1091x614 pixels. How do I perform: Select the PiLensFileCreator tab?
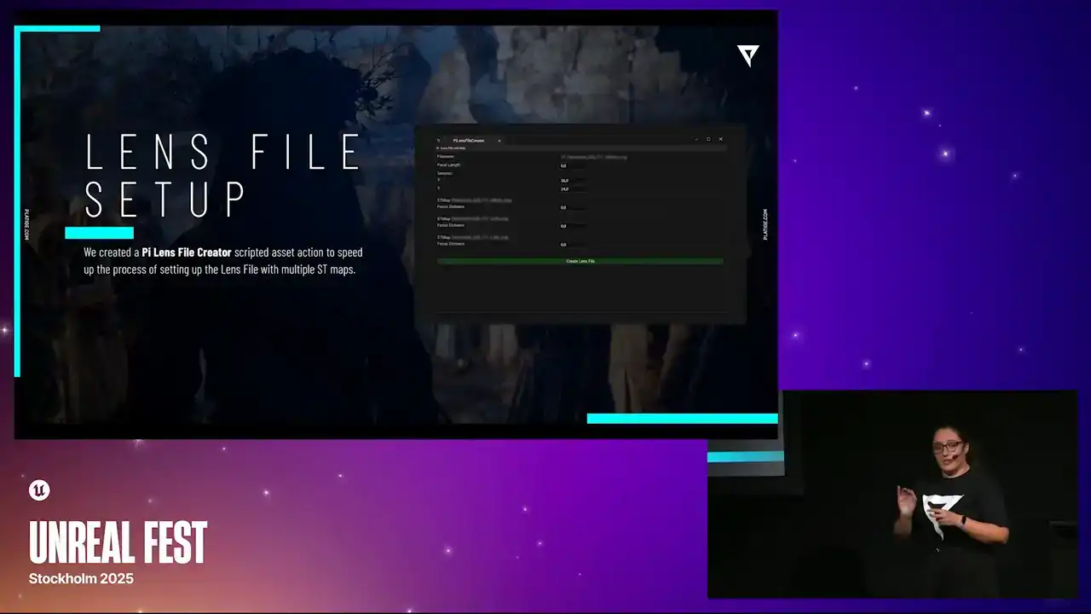pyautogui.click(x=468, y=140)
